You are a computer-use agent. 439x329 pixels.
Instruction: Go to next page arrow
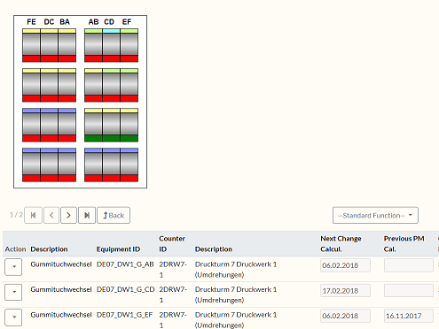pos(68,215)
